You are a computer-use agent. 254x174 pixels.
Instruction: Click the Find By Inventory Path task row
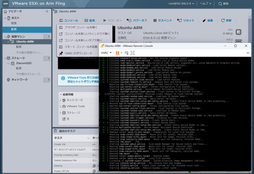76,155
